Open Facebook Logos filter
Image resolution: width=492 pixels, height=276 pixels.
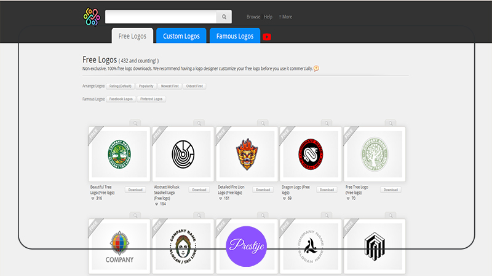[121, 99]
